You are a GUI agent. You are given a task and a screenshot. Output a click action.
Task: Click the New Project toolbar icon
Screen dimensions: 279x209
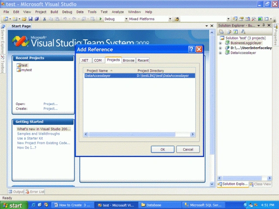6,19
